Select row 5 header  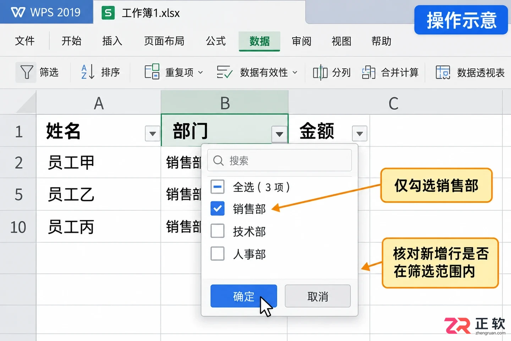[18, 195]
